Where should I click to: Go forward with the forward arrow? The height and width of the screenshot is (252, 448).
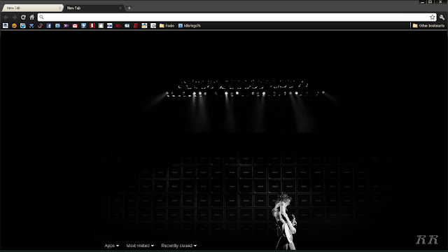15,17
